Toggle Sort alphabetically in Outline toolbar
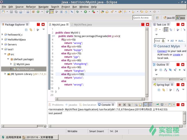Image resolution: width=187 pixels, height=140 pixels. pos(165,70)
